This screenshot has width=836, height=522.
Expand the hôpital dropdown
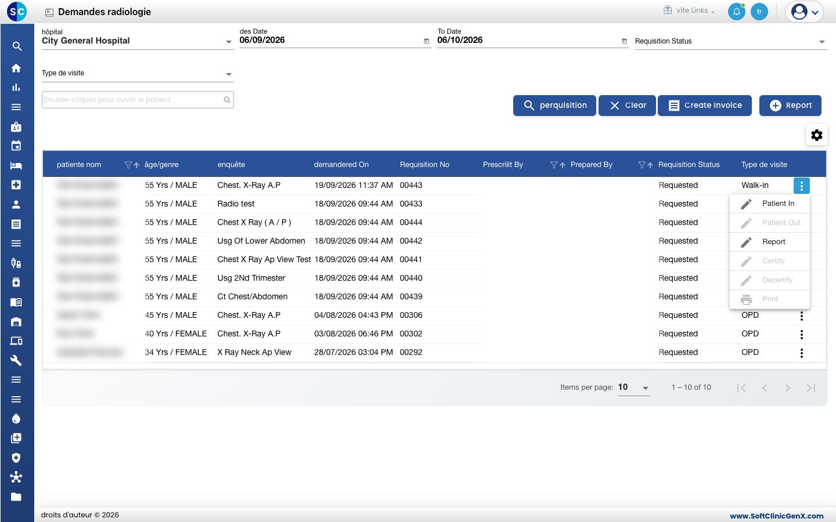coord(138,41)
